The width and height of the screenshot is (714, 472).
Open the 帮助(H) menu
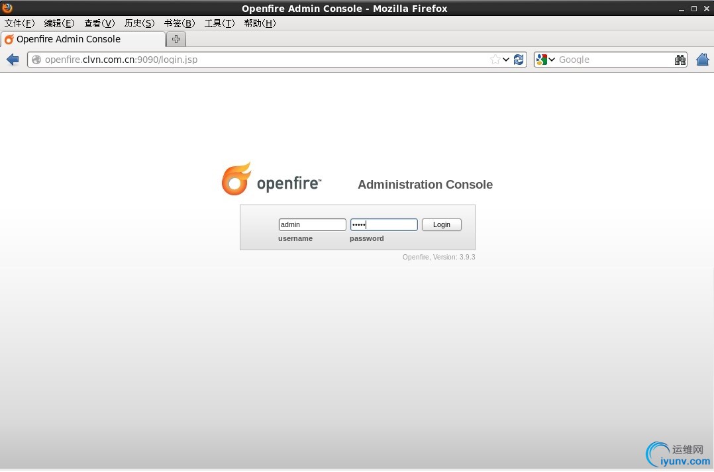click(260, 23)
